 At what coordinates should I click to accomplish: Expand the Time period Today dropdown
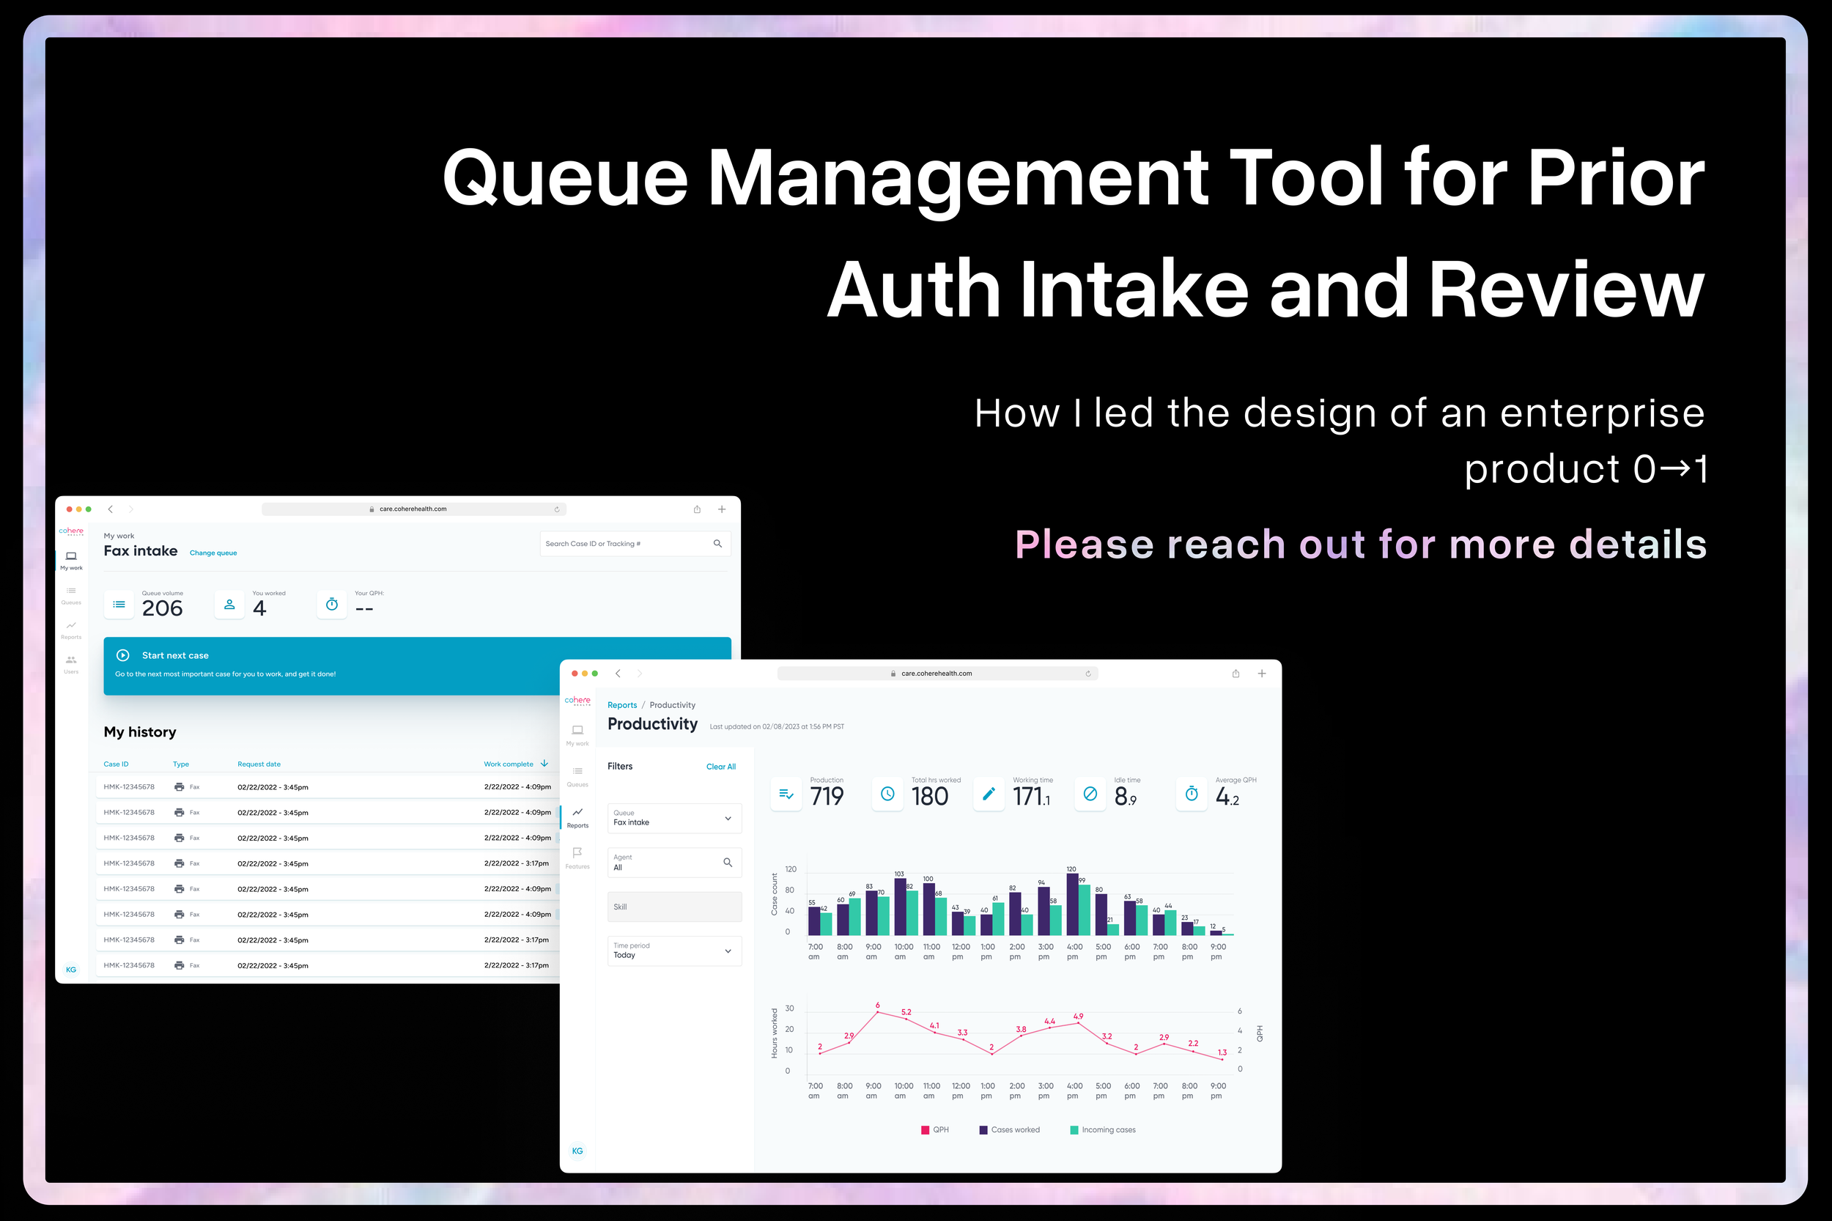pos(727,951)
